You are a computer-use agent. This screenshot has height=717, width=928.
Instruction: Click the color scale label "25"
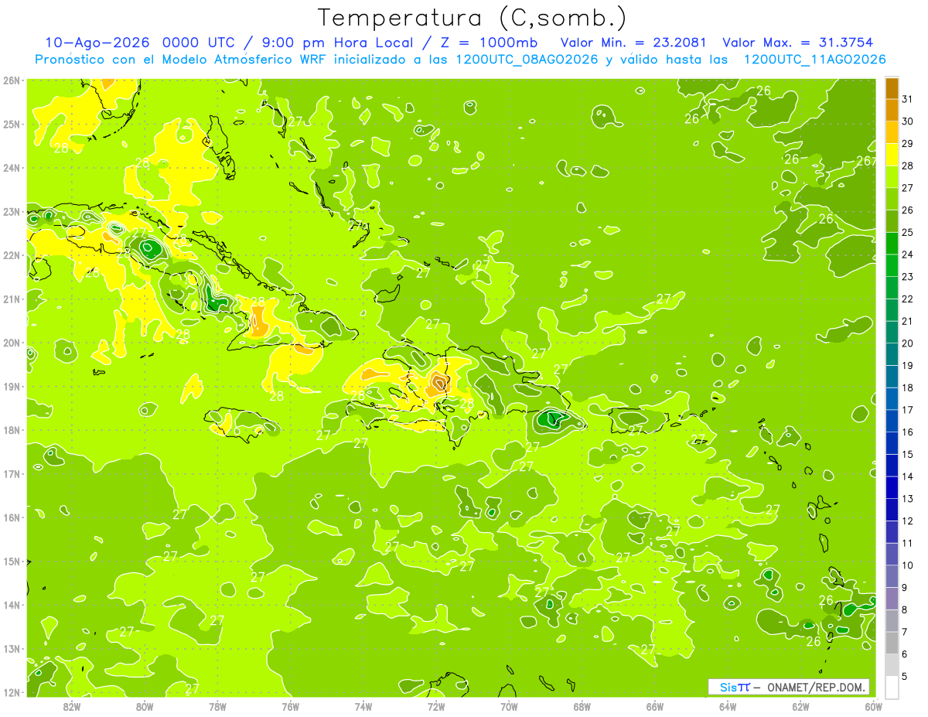pyautogui.click(x=907, y=232)
